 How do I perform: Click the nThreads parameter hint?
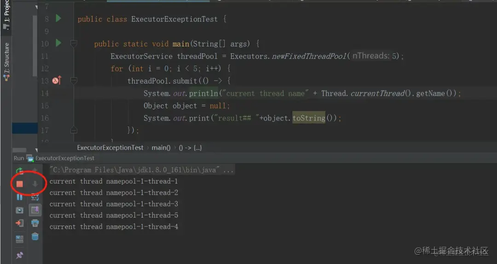click(371, 56)
